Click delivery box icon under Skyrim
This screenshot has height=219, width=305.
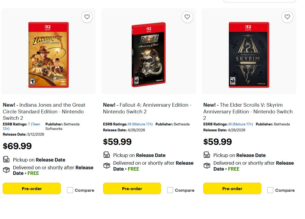click(x=207, y=166)
